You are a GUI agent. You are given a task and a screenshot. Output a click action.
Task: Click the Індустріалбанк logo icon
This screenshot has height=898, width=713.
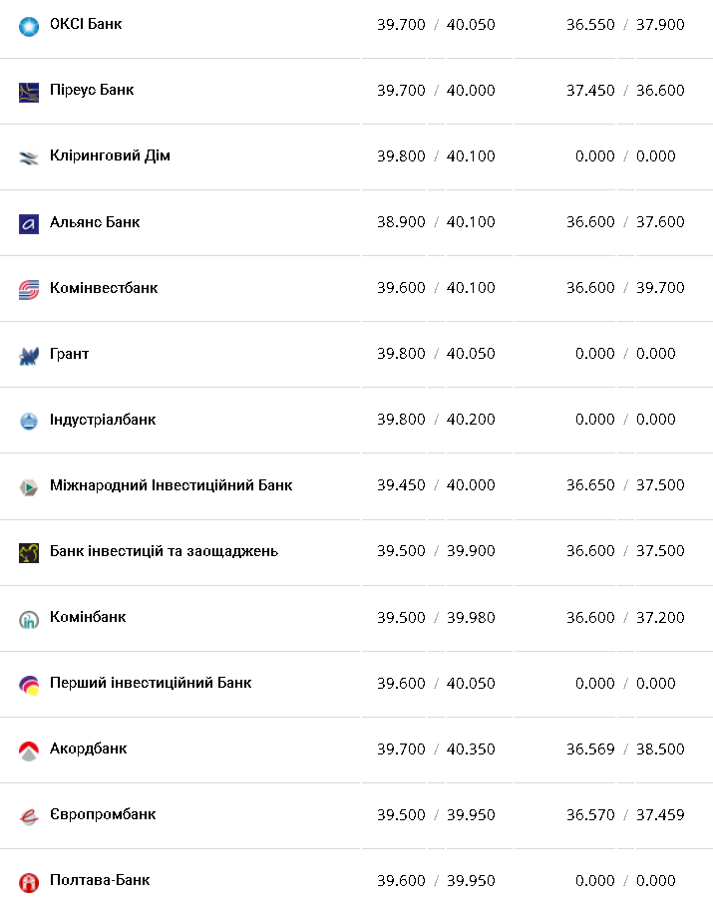click(x=28, y=421)
